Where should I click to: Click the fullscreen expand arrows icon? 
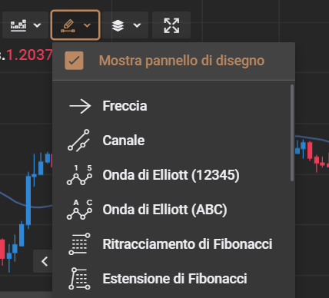coord(171,25)
